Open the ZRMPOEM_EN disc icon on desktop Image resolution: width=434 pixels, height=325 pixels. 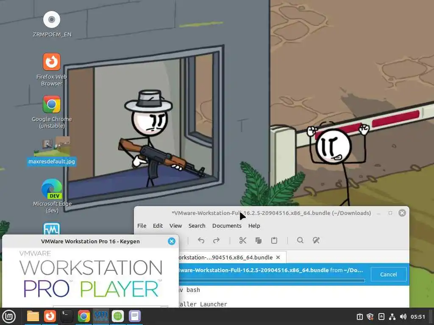tap(52, 19)
